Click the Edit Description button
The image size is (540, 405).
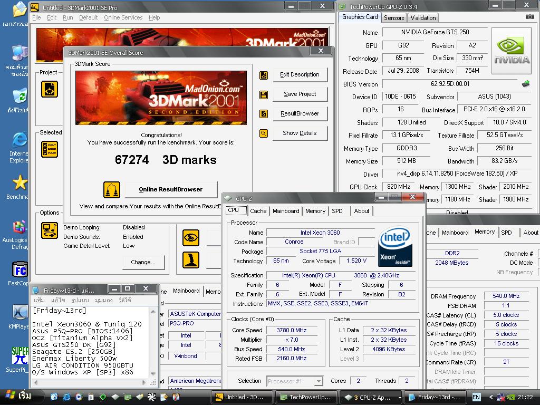pyautogui.click(x=300, y=75)
